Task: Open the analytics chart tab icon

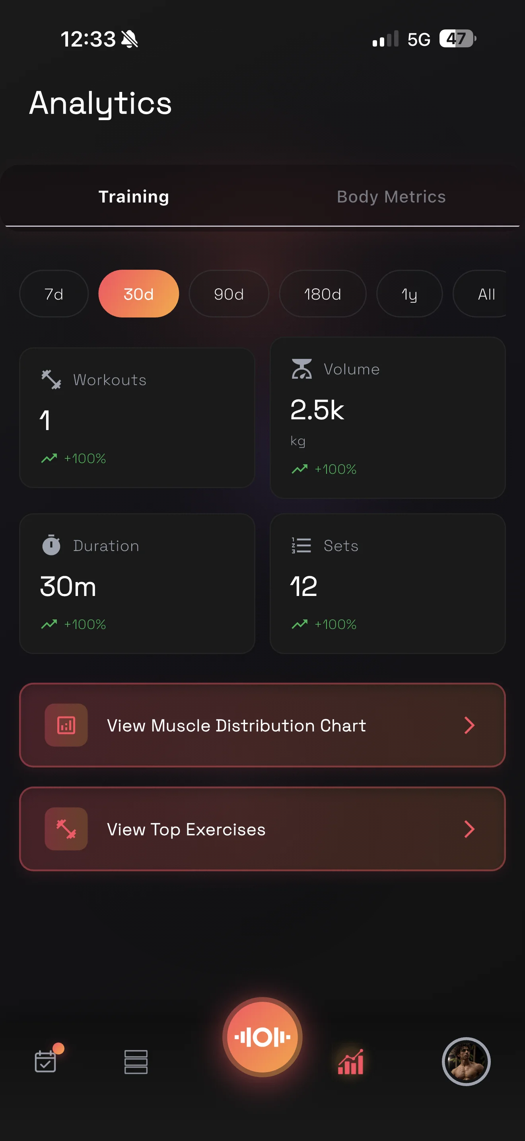Action: pos(350,1062)
